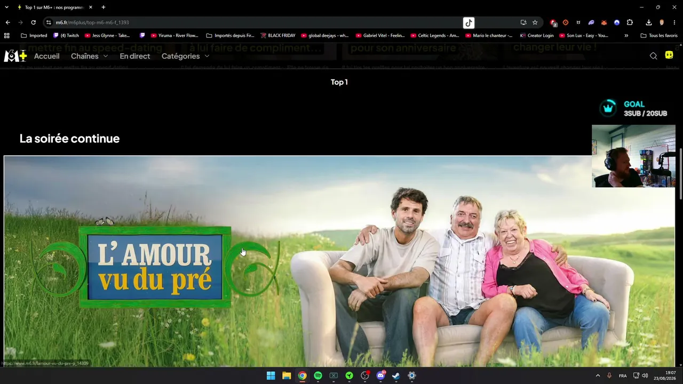683x384 pixels.
Task: Open Discord from the taskbar
Action: (x=380, y=375)
